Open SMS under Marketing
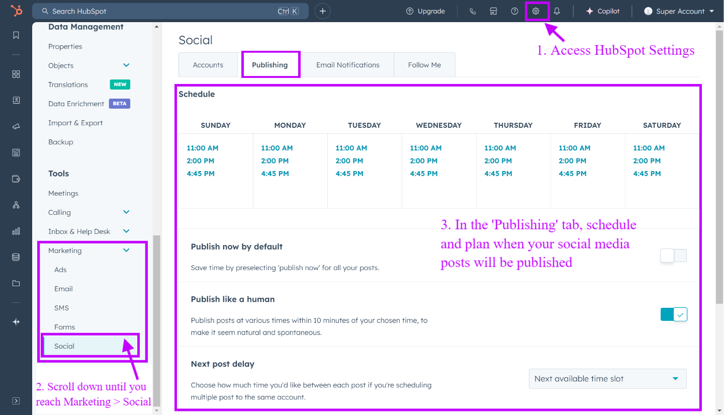Image resolution: width=724 pixels, height=415 pixels. tap(61, 308)
